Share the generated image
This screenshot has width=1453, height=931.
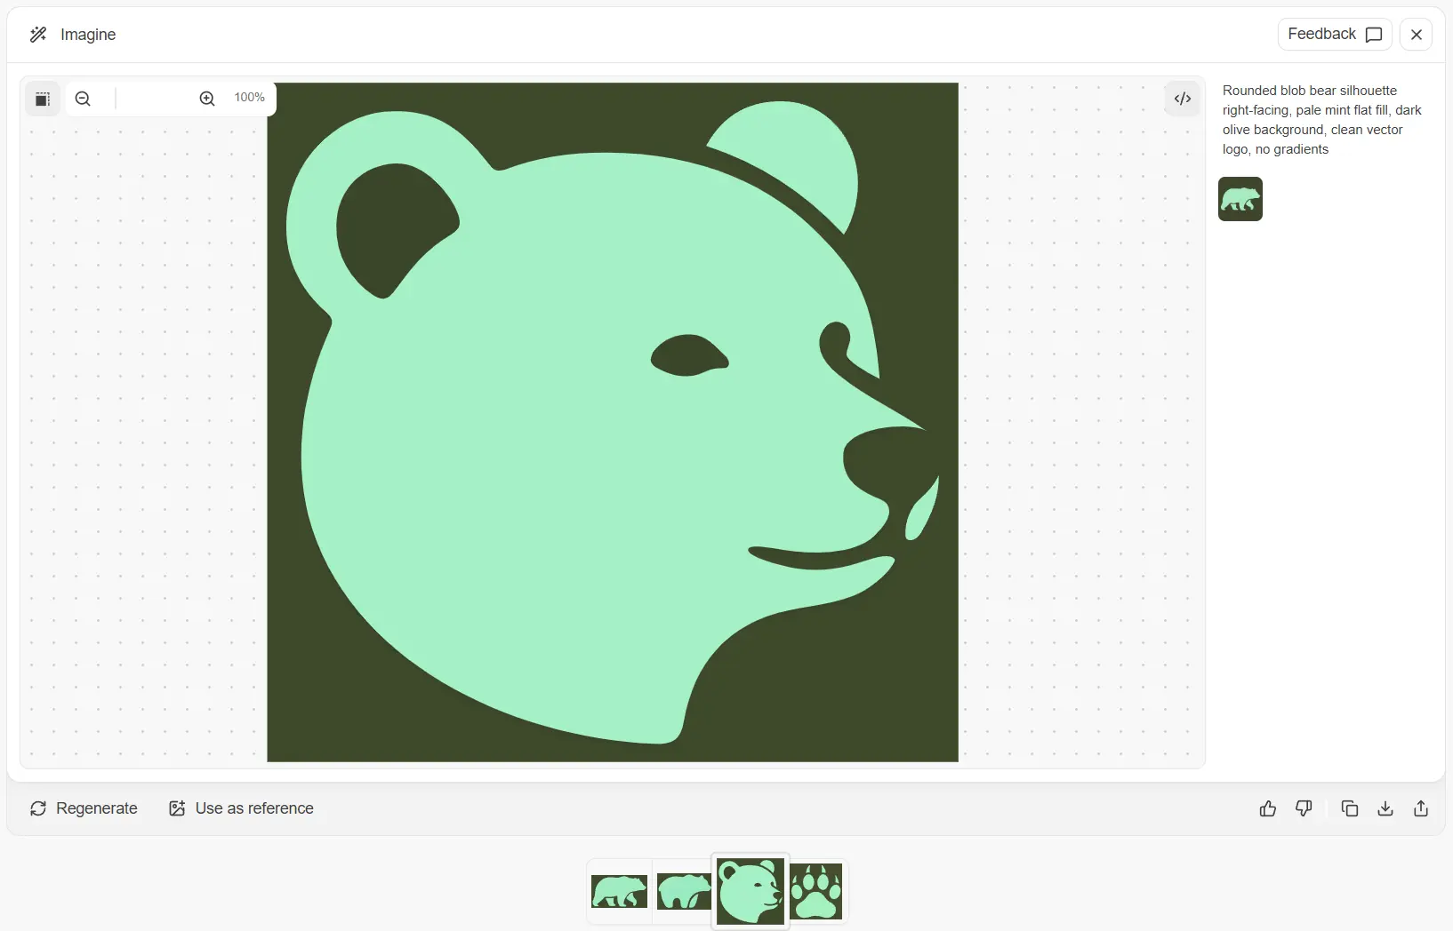(1420, 808)
